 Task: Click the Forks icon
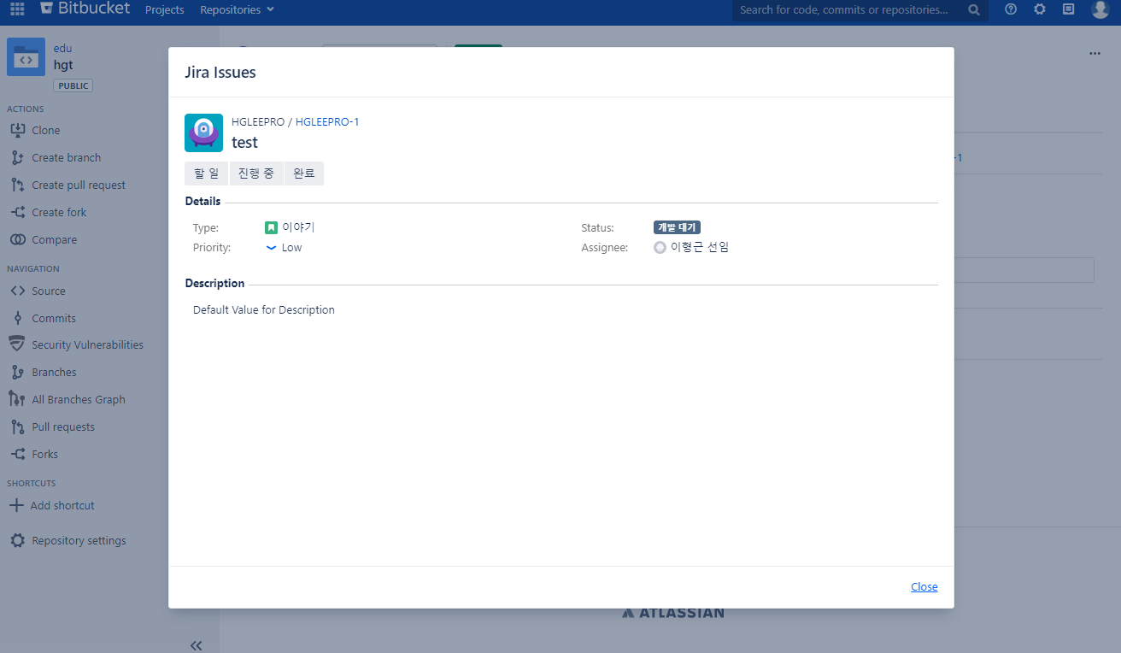tap(17, 454)
